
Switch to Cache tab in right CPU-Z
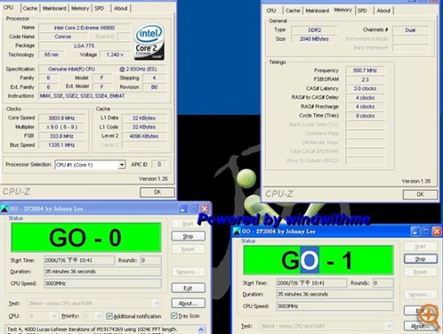[x=293, y=11]
